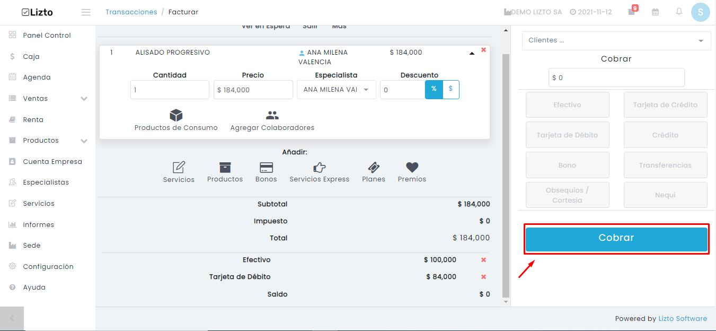Screen dimensions: 716x331
Task: Click Agregar Colaboradores people icon
Action: pyautogui.click(x=272, y=115)
